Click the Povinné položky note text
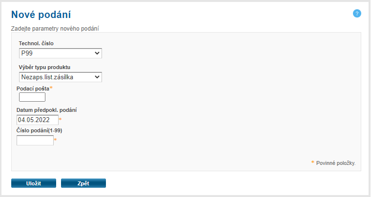 (x=335, y=163)
